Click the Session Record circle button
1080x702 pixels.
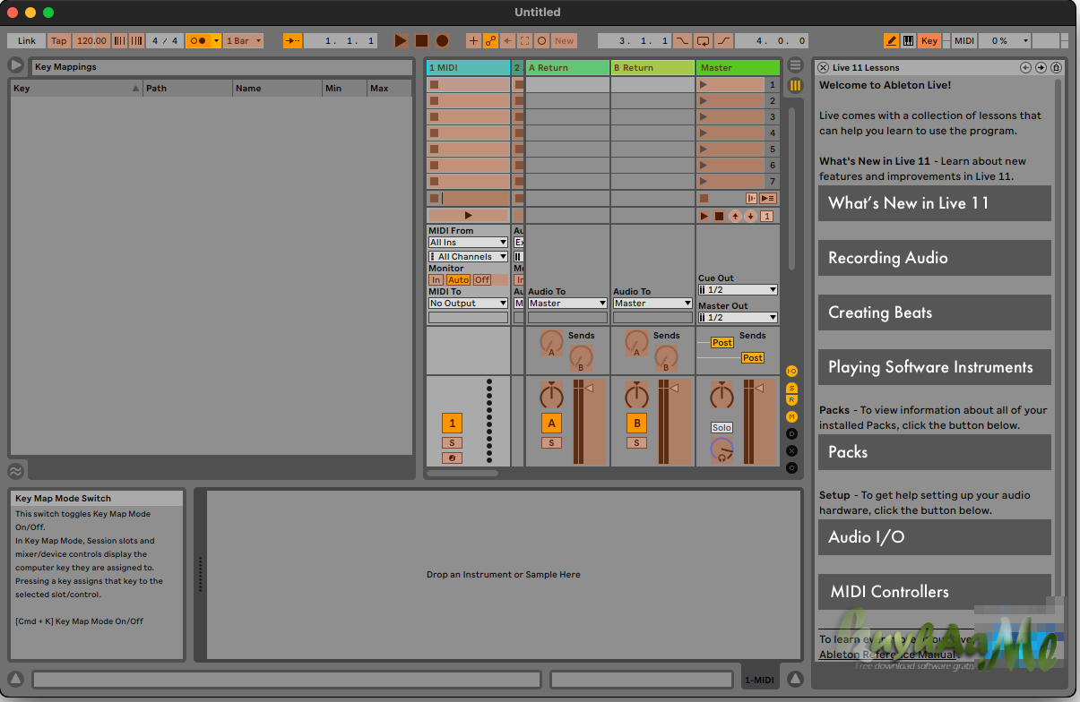pos(542,40)
